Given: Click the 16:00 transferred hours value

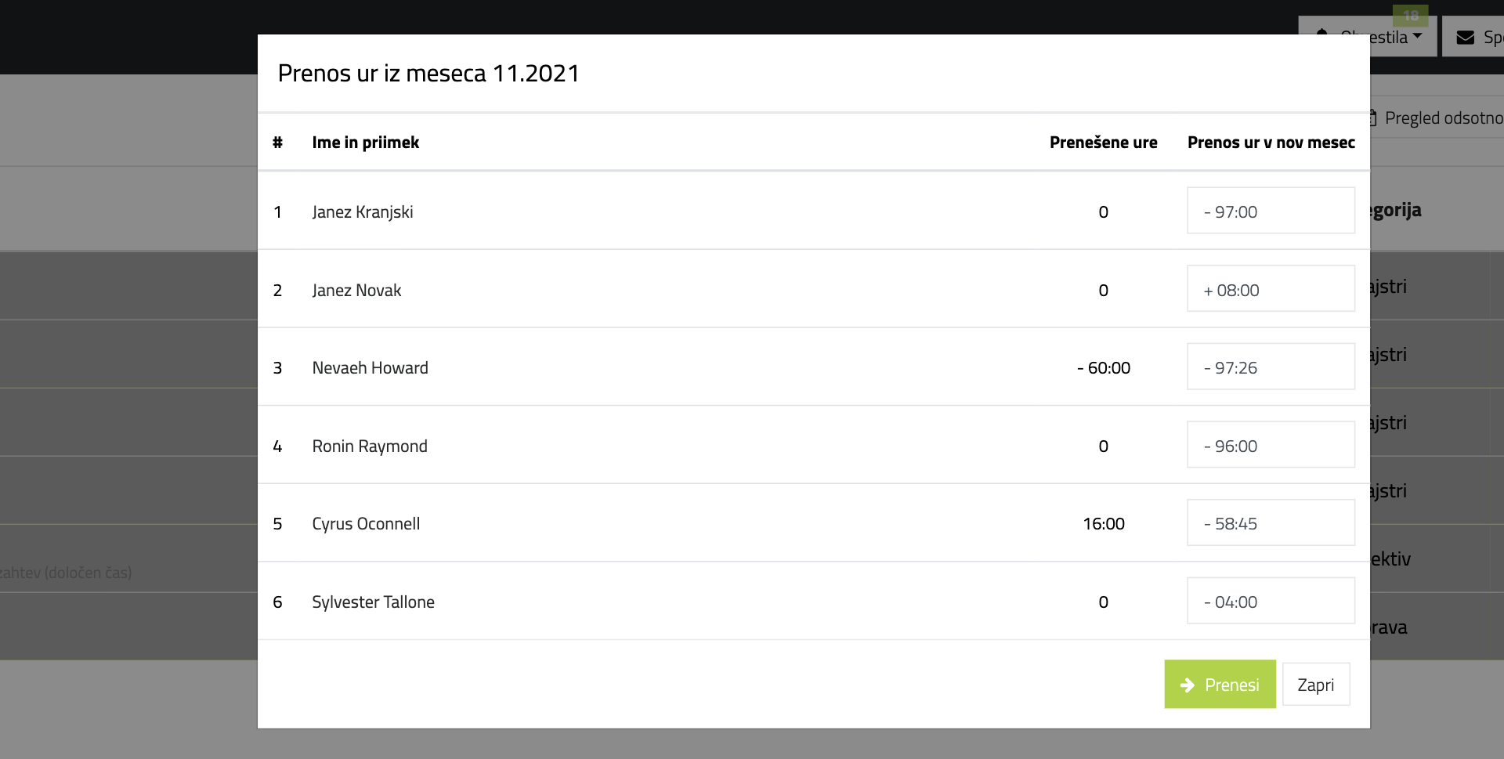Looking at the screenshot, I should click(x=1103, y=524).
